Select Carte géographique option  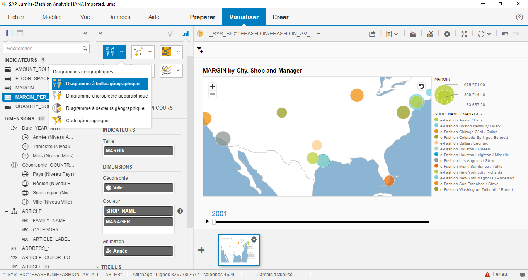pyautogui.click(x=100, y=121)
